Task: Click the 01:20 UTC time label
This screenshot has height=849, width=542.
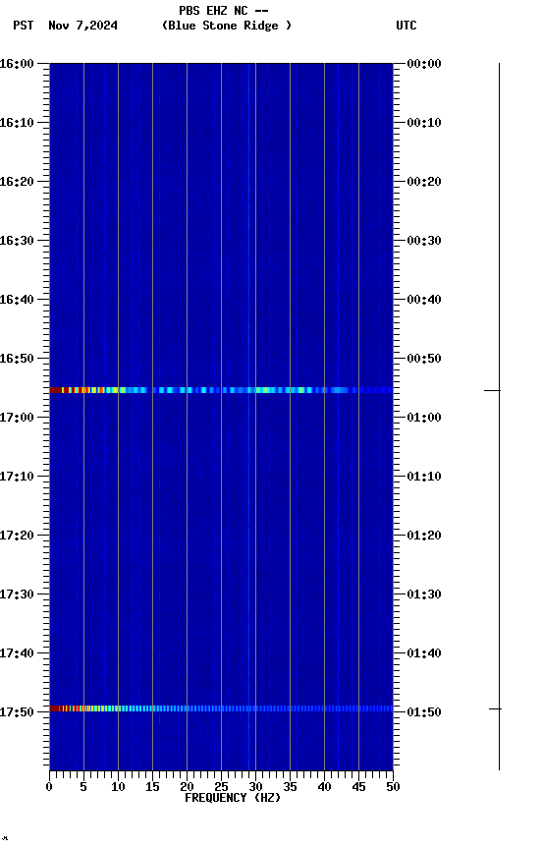Action: pos(424,536)
